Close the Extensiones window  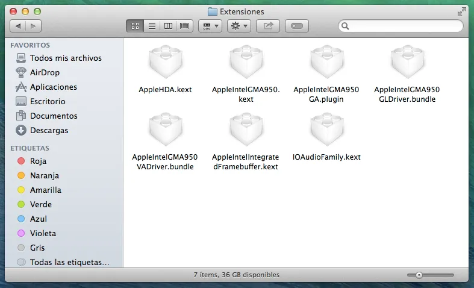pos(13,11)
